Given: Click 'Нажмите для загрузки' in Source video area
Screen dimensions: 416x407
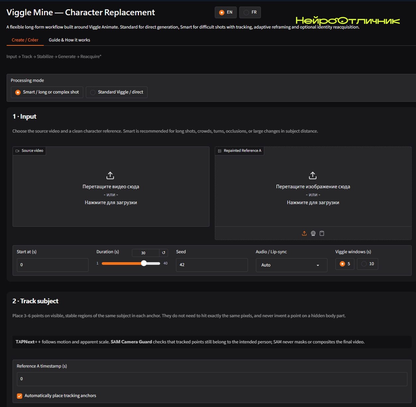Looking at the screenshot, I should pyautogui.click(x=111, y=203).
